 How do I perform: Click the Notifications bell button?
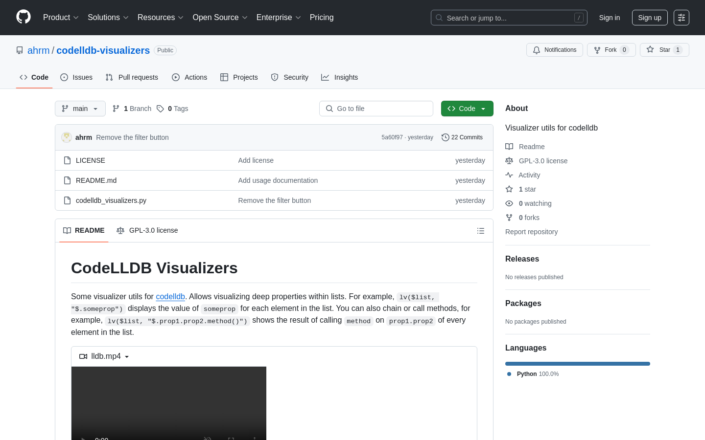click(x=555, y=50)
